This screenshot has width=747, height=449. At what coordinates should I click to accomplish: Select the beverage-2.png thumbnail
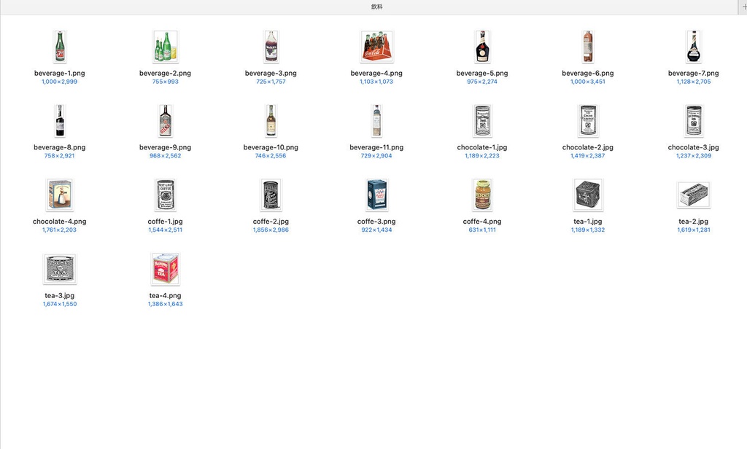click(166, 47)
